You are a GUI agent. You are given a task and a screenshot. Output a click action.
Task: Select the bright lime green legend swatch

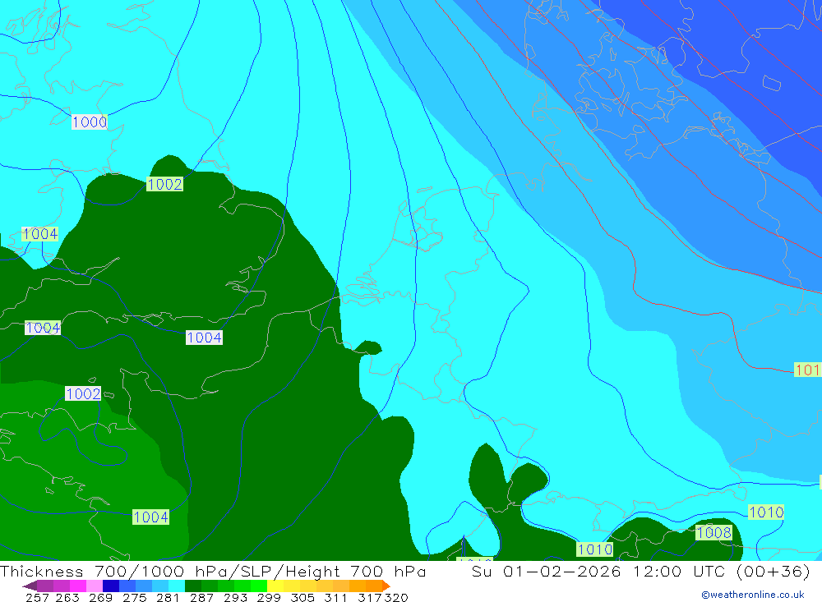pyautogui.click(x=259, y=586)
